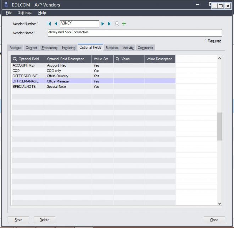This screenshot has height=228, width=234.
Task: Select the COD optional field cell
Action: [28, 71]
